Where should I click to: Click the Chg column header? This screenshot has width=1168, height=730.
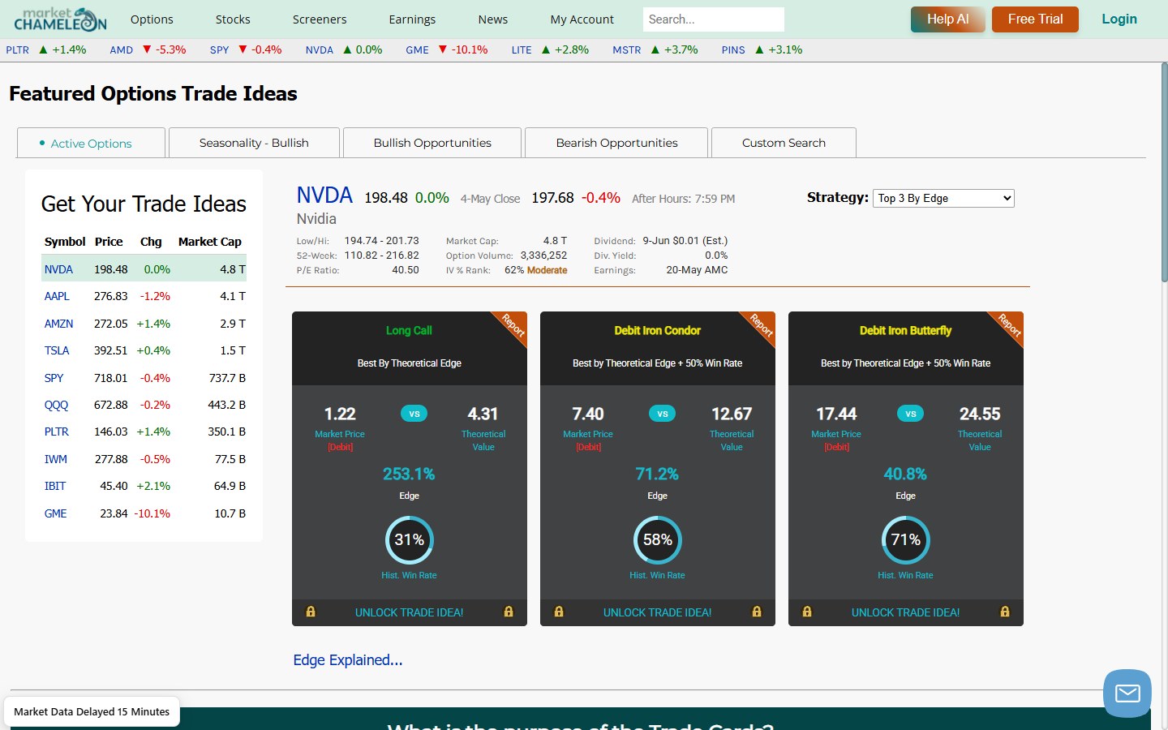[151, 242]
